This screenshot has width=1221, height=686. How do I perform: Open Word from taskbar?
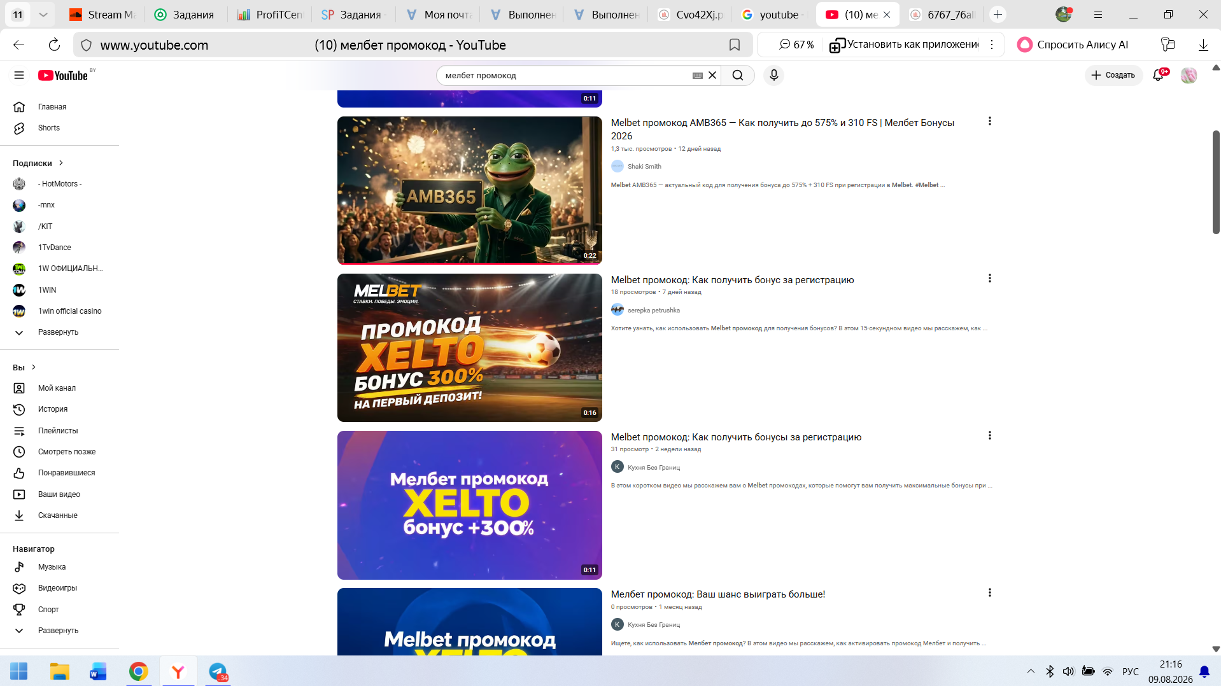(x=99, y=671)
